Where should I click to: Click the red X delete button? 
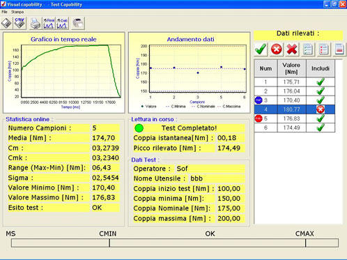(x=292, y=49)
